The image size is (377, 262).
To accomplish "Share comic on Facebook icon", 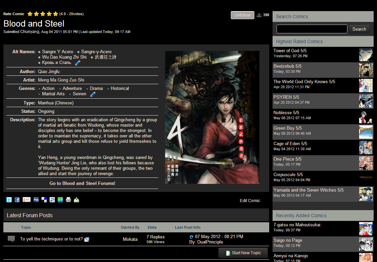I will tap(17, 200).
